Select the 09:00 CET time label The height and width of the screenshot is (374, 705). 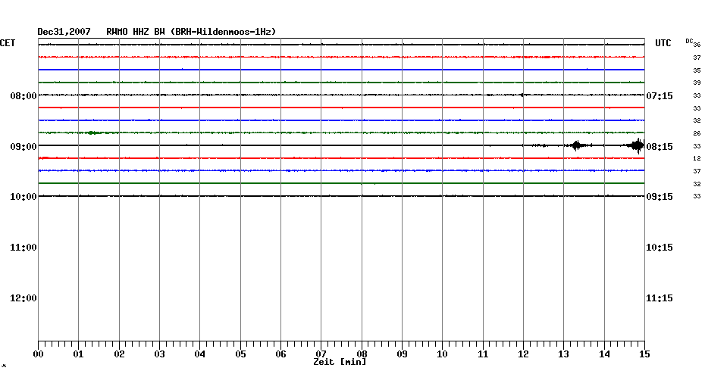[23, 147]
